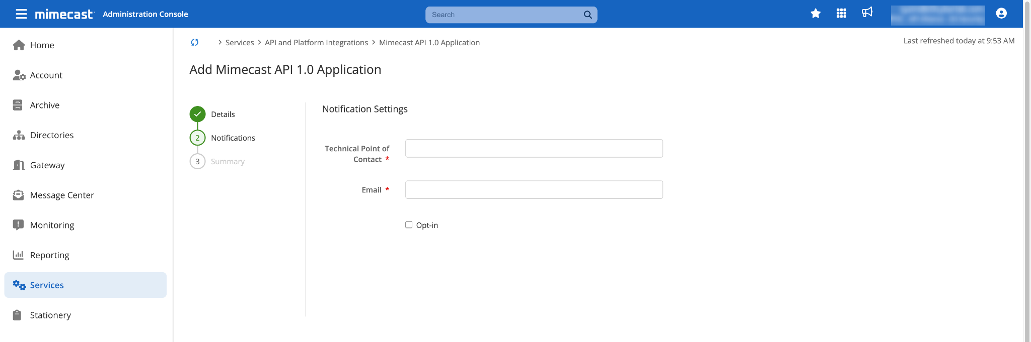
Task: Click the Gateway sidebar icon
Action: click(19, 165)
